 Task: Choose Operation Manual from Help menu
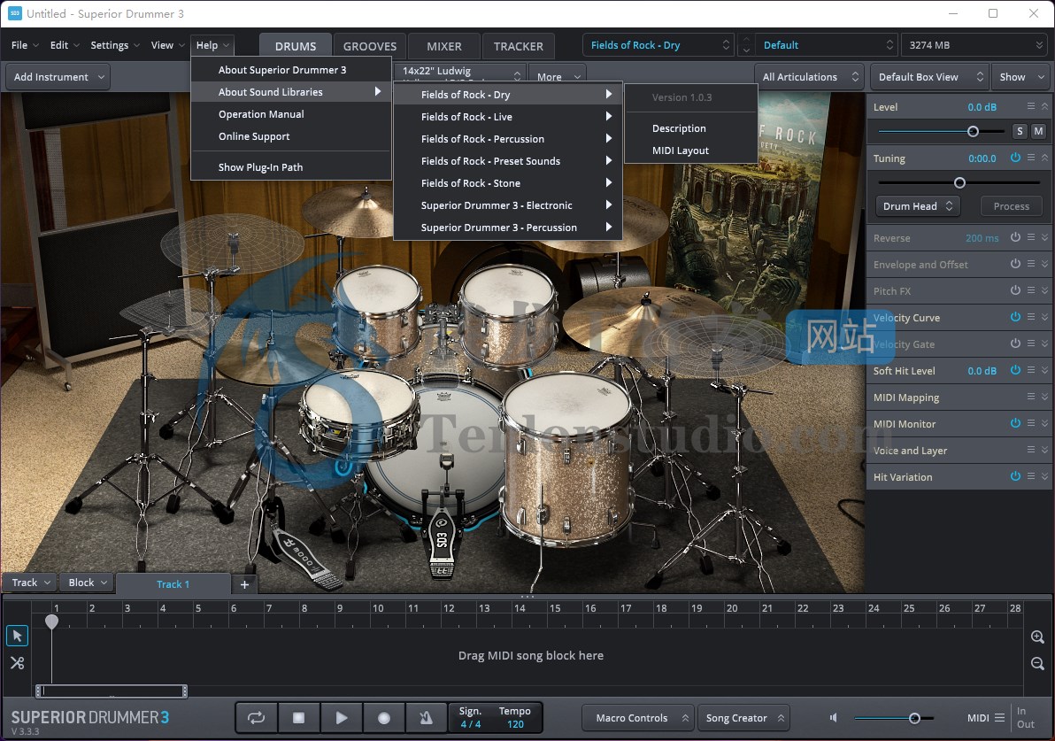pos(291,114)
